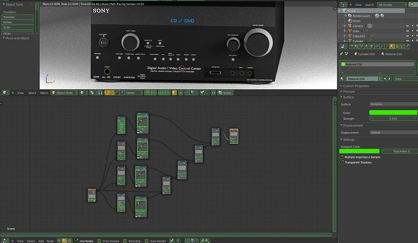
Task: Toggle visibility eye of Camera in outliner
Action: tap(407, 26)
